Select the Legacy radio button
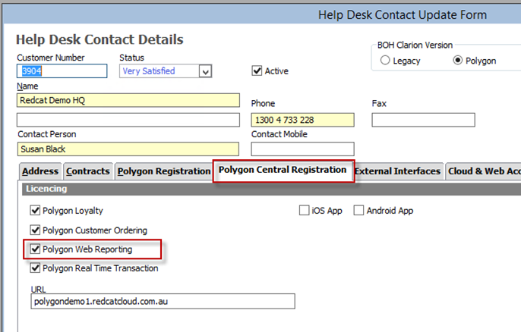This screenshot has width=521, height=332. click(385, 61)
